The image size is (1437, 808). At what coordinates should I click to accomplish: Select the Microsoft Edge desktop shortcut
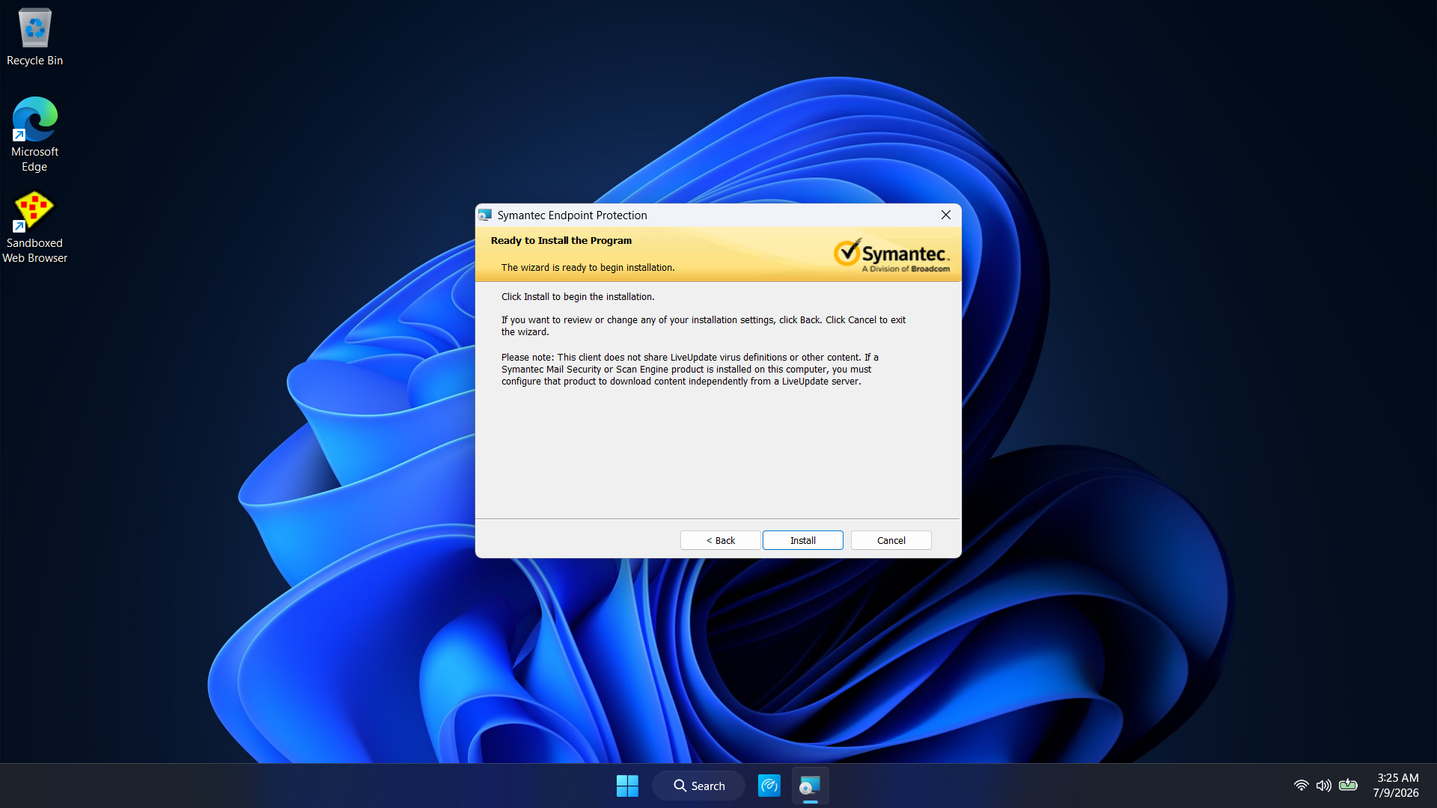click(x=34, y=135)
